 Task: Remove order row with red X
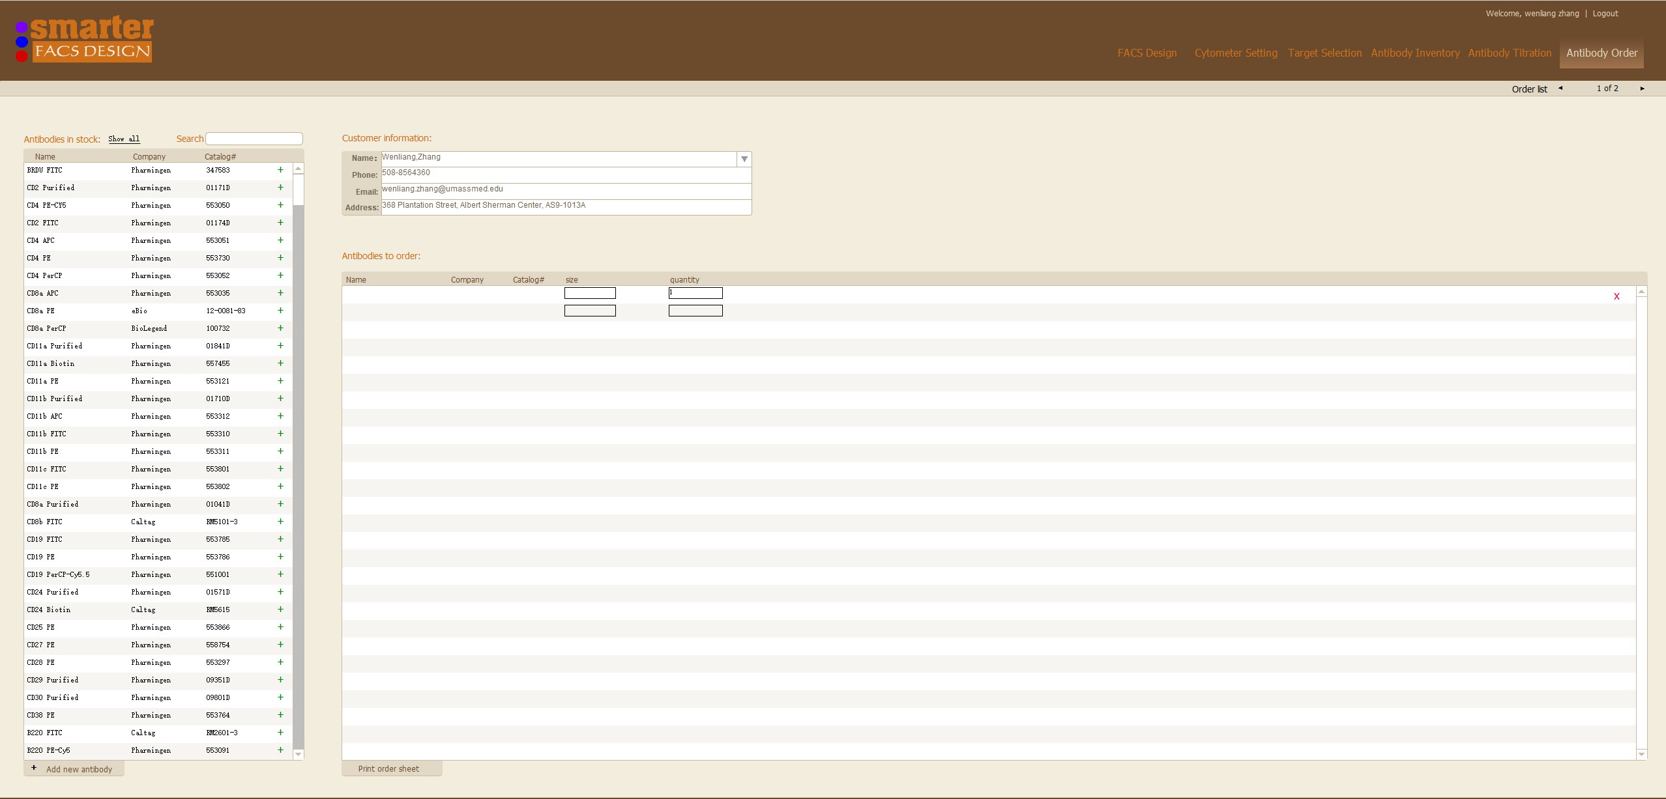click(1616, 296)
